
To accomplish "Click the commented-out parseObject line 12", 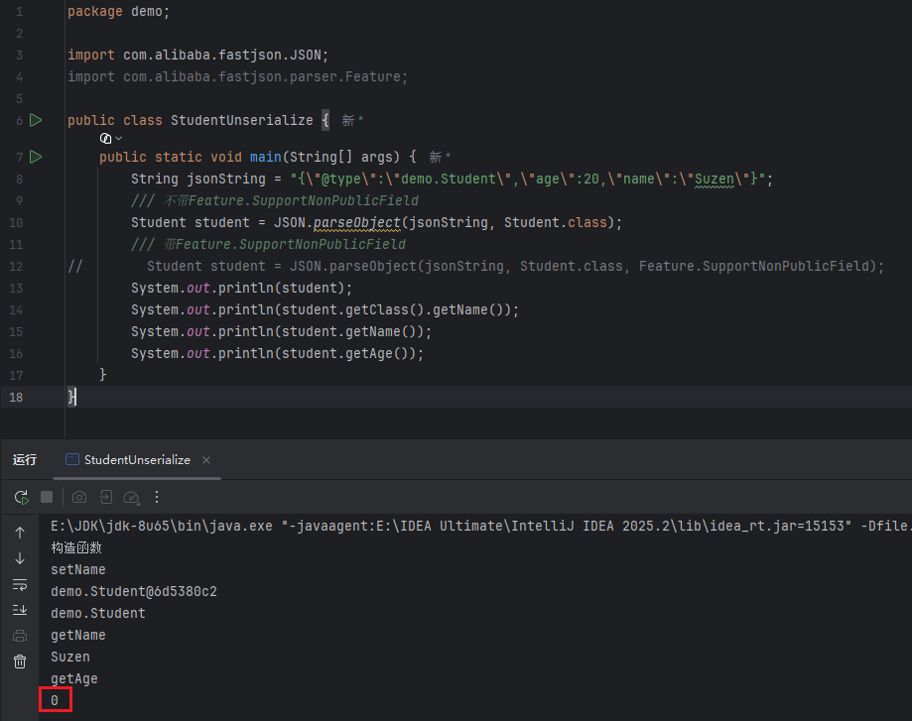I will [x=515, y=267].
